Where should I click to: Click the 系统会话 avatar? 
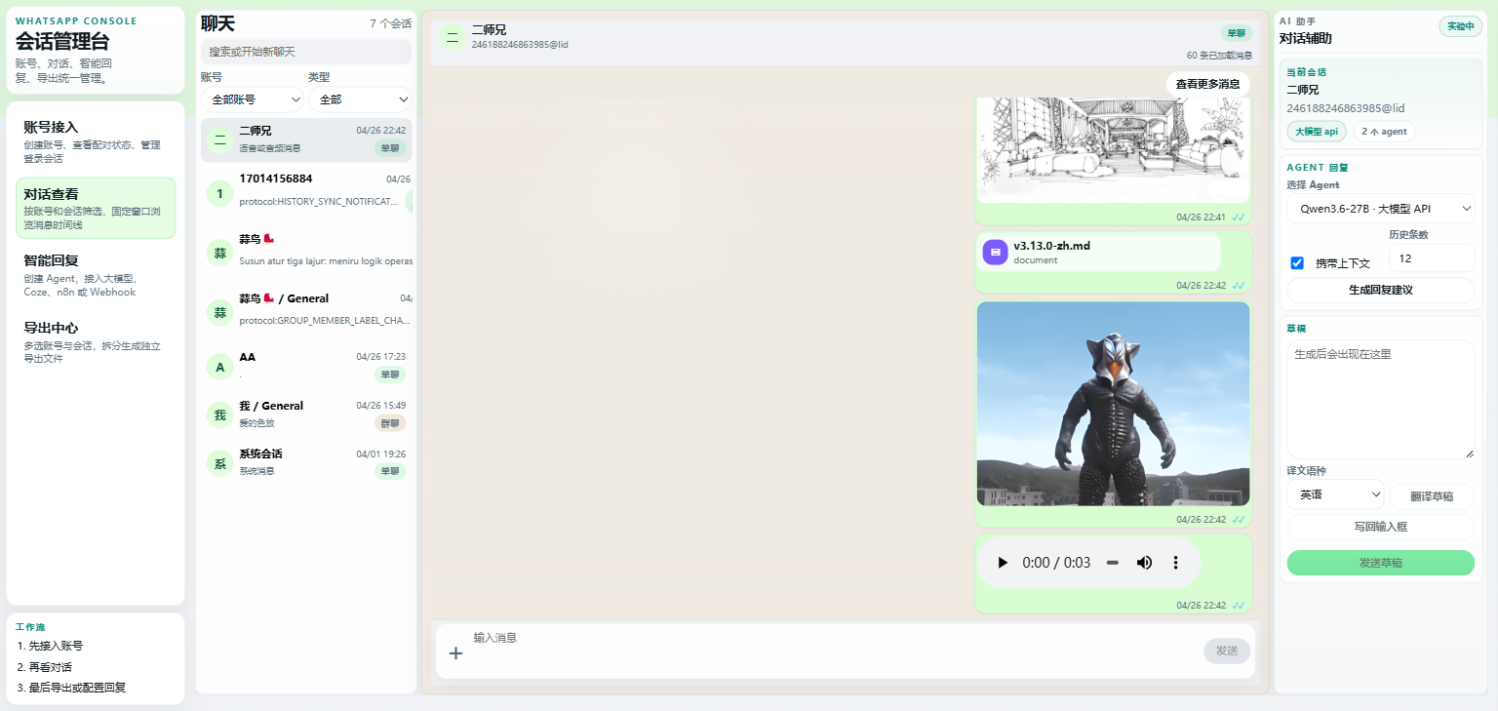(219, 463)
